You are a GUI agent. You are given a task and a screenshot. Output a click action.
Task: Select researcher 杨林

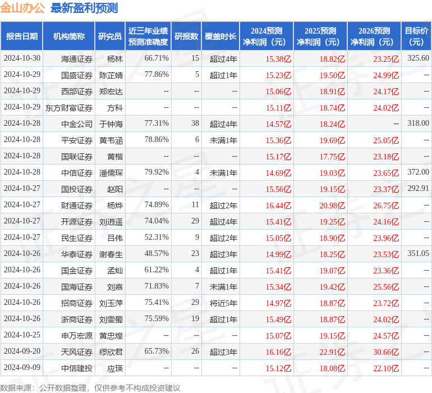[115, 59]
